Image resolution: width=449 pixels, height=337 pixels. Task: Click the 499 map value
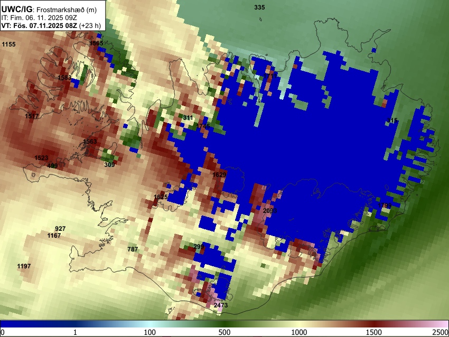coord(52,165)
